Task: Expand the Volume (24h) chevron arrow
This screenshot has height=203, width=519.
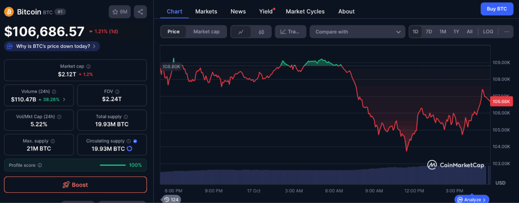Action: coord(64,99)
